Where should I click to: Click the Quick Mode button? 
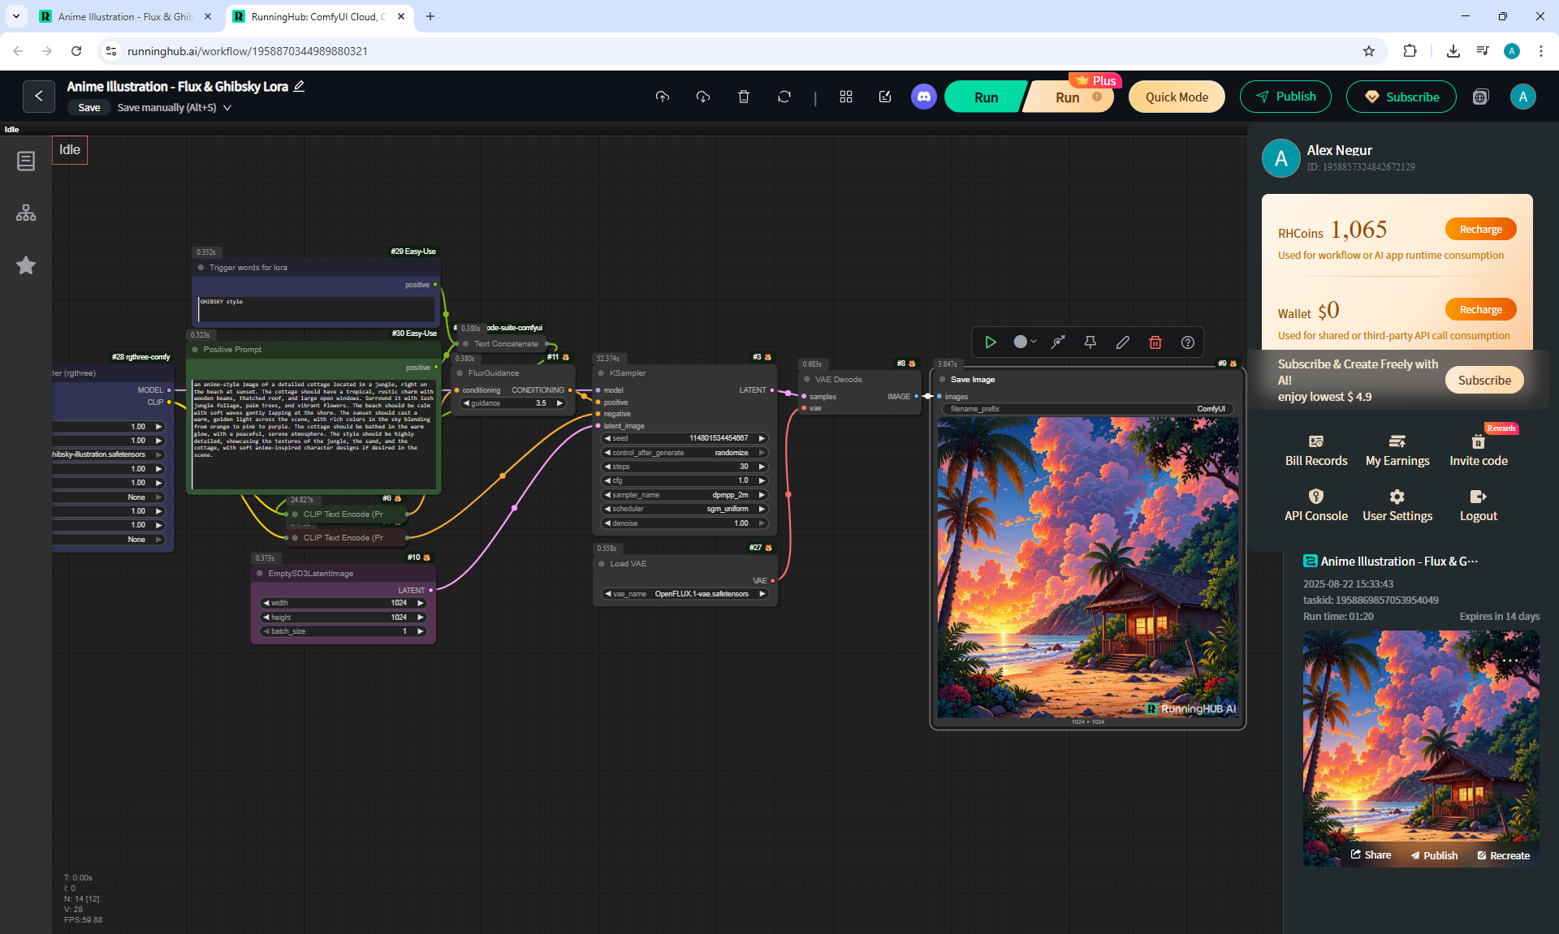1176,97
